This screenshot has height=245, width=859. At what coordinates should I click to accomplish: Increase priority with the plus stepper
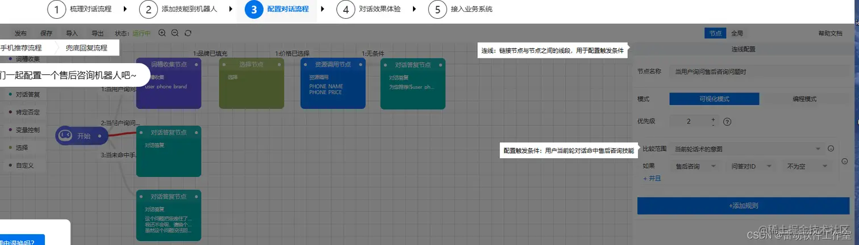713,119
